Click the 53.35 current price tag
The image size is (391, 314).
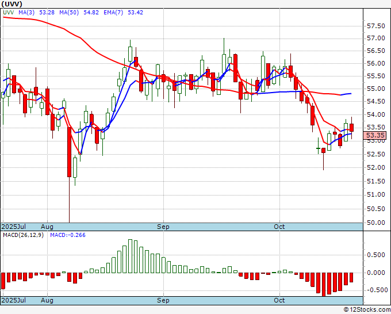pyautogui.click(x=375, y=135)
